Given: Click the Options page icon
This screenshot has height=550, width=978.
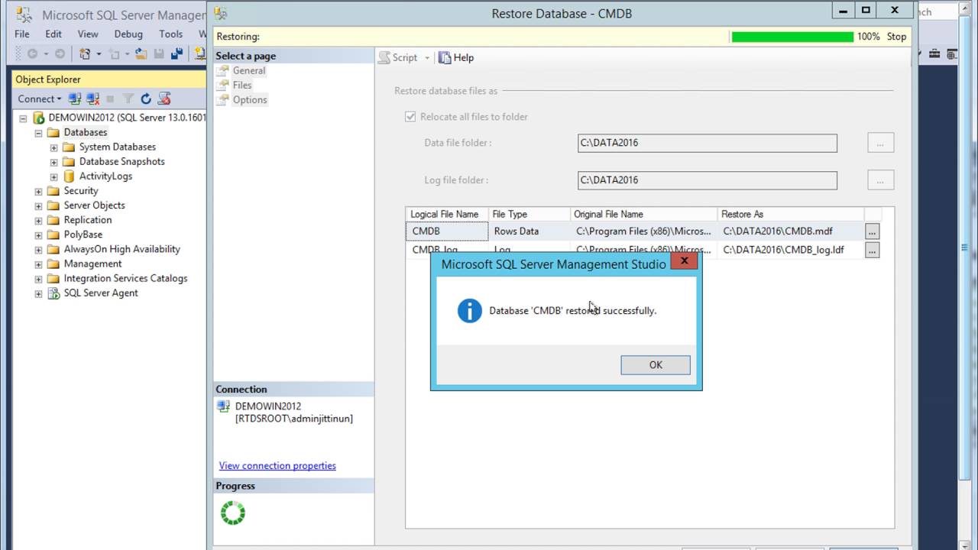Looking at the screenshot, I should 222,99.
